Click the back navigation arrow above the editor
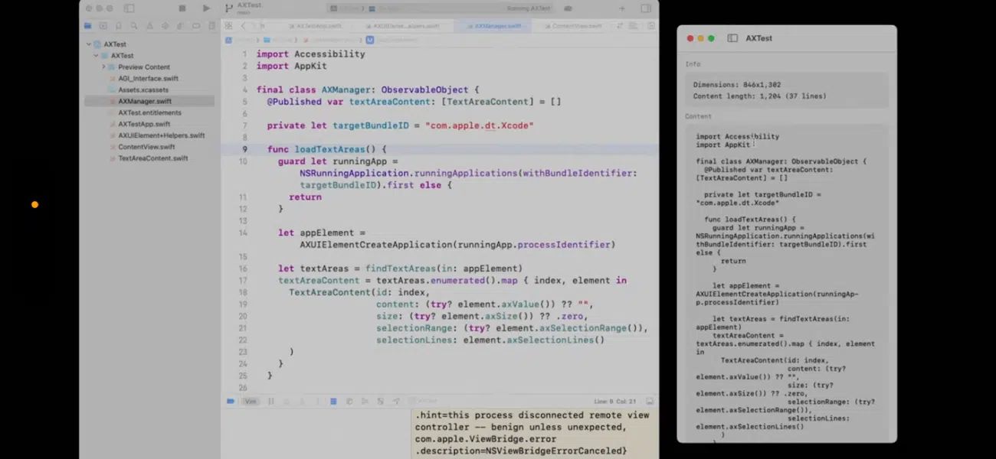 244,25
